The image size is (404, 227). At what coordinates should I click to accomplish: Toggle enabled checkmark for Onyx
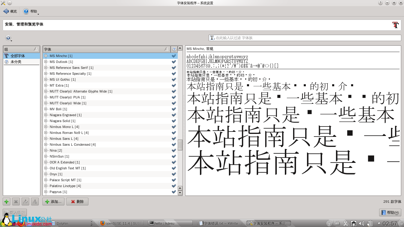(x=174, y=174)
